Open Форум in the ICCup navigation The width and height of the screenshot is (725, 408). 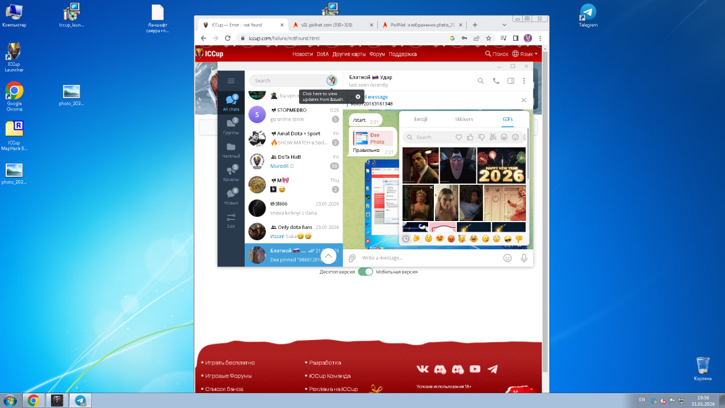click(377, 54)
